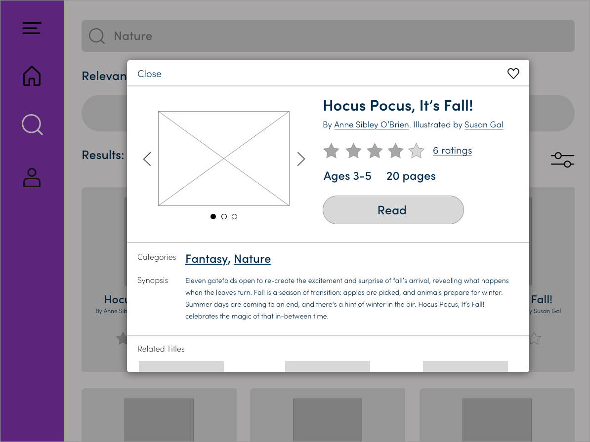Show next cover image arrow
Screen dimensions: 590x442
301,159
